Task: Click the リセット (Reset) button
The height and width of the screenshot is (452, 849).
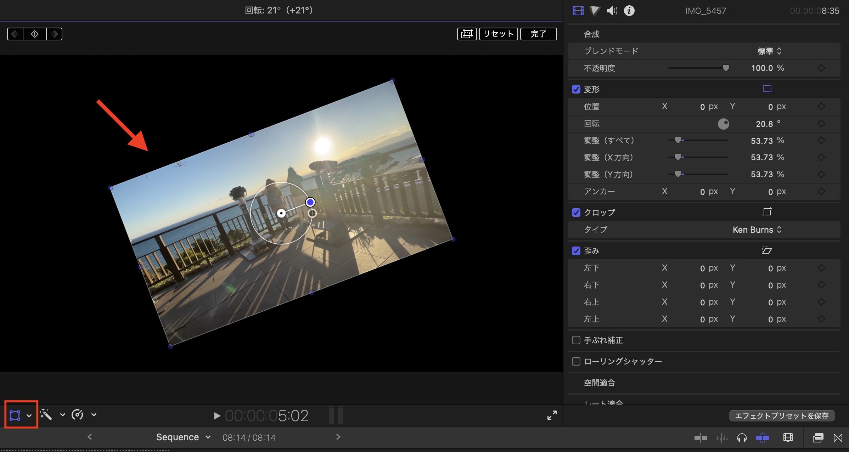Action: [498, 34]
